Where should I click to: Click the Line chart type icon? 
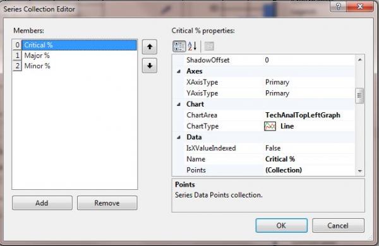click(270, 126)
